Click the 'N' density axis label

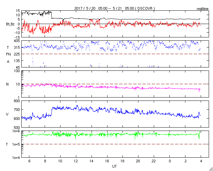coord(7,84)
